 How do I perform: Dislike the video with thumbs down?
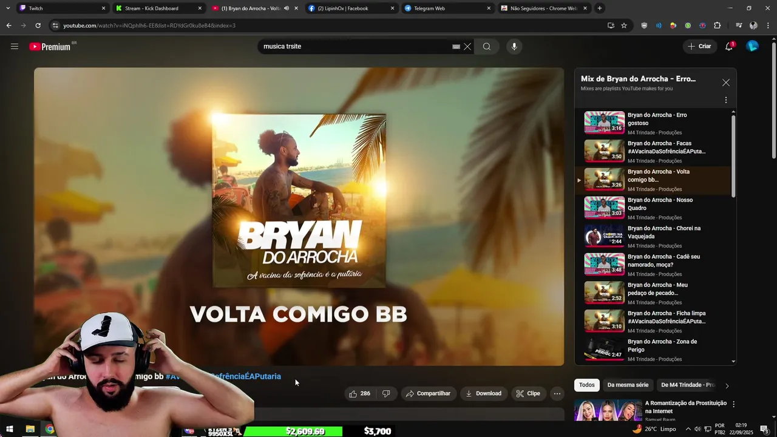pos(386,393)
